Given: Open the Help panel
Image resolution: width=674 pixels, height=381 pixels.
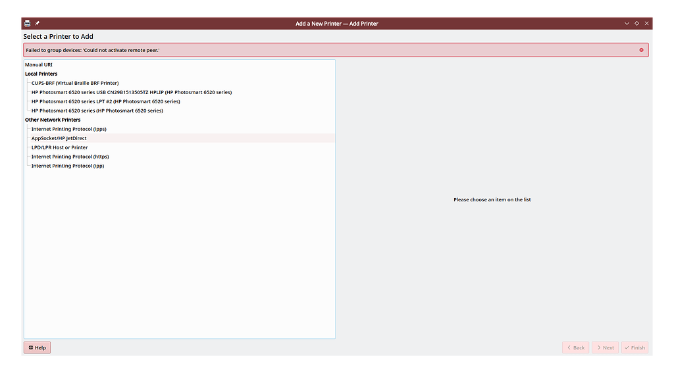Looking at the screenshot, I should [37, 347].
